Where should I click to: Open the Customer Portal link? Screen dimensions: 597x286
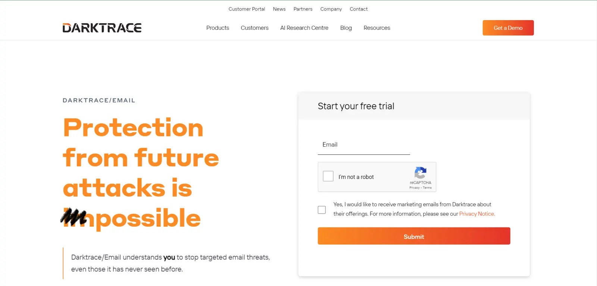click(247, 9)
